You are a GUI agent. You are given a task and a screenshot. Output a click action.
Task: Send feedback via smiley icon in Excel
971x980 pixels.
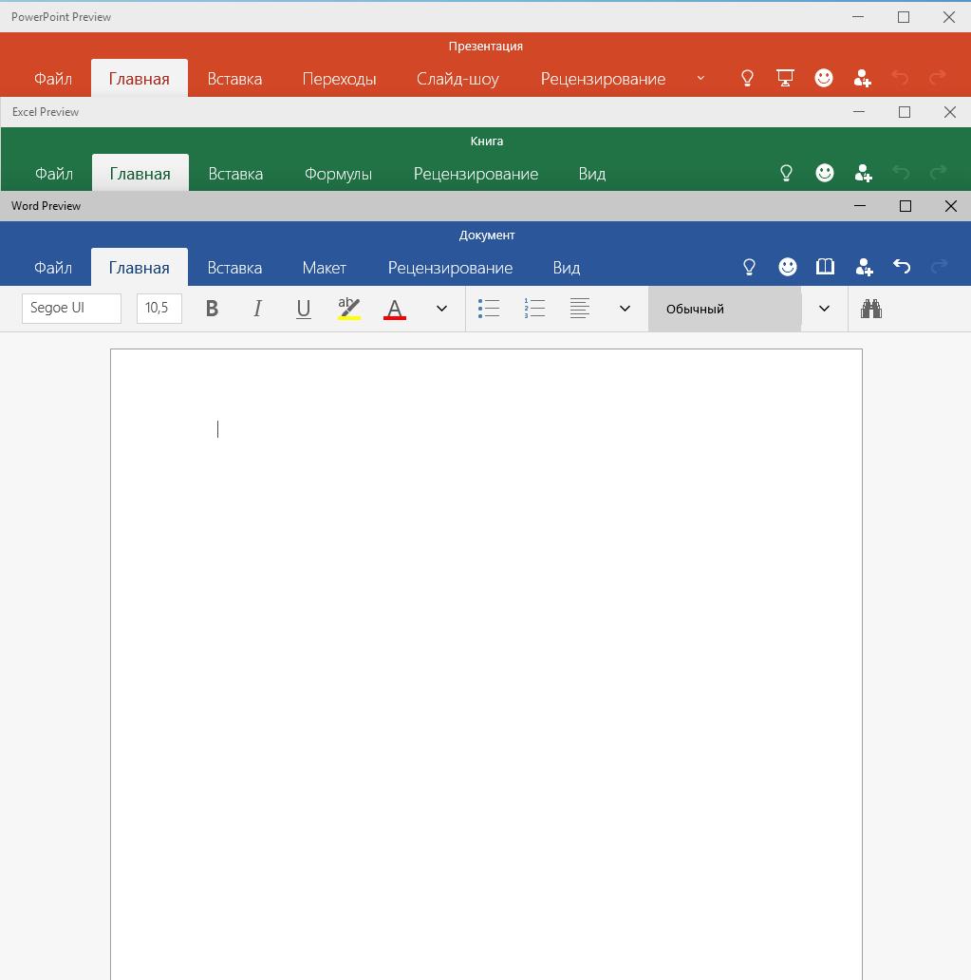[x=825, y=173]
